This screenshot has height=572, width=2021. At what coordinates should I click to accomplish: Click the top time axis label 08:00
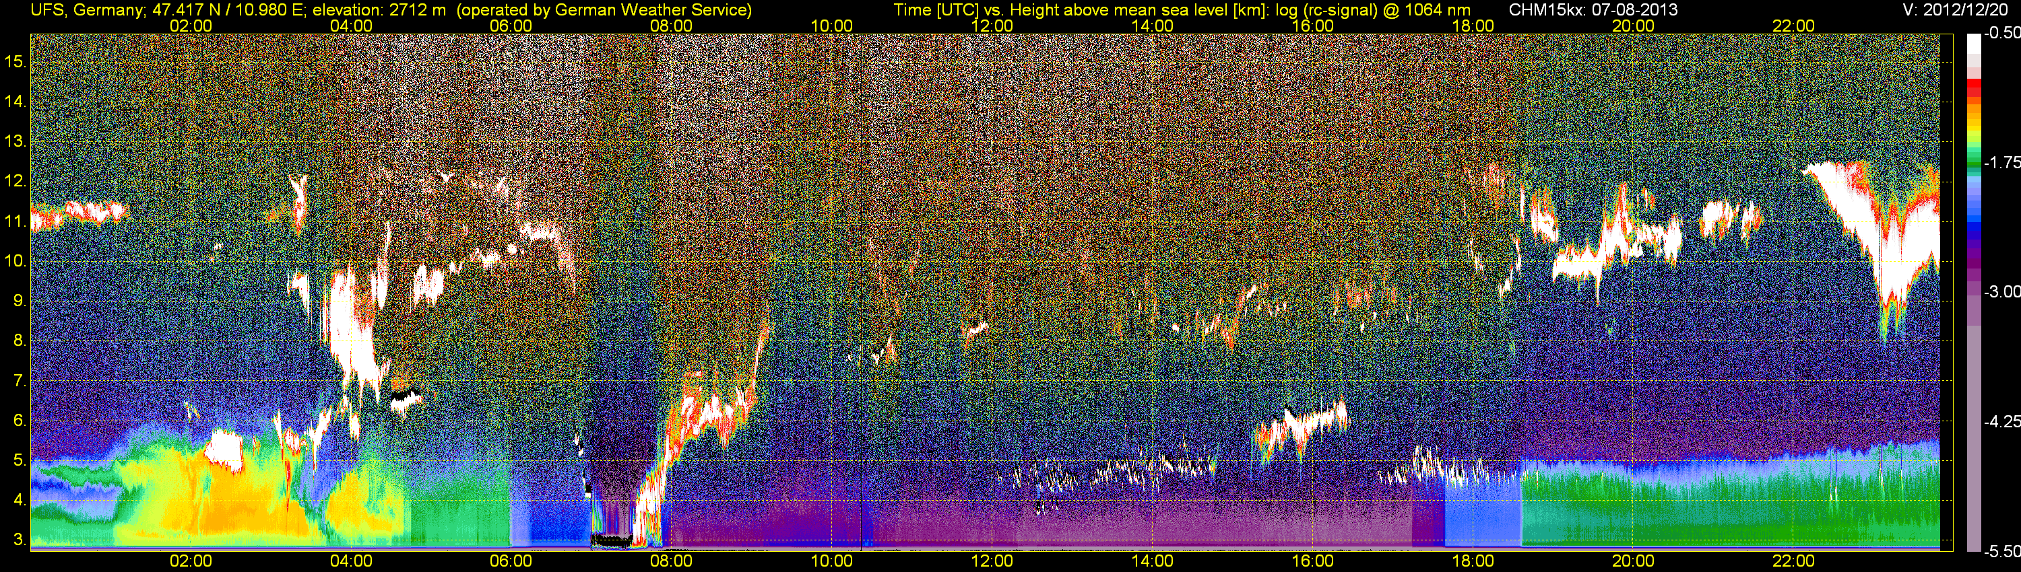point(672,26)
